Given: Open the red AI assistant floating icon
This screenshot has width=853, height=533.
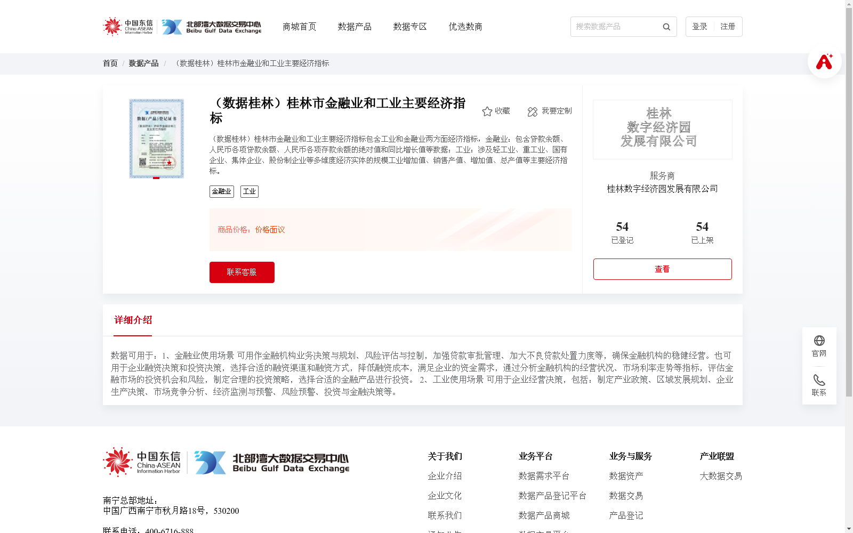Looking at the screenshot, I should [824, 61].
